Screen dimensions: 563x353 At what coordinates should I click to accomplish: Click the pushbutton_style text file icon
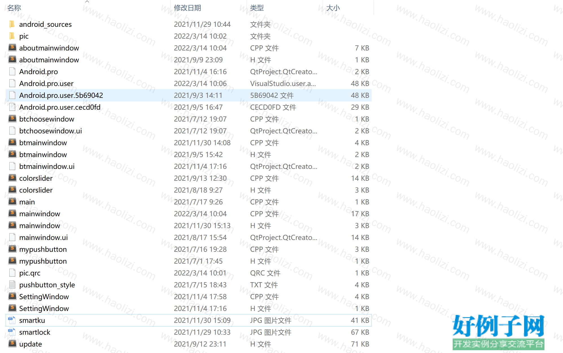coord(12,285)
